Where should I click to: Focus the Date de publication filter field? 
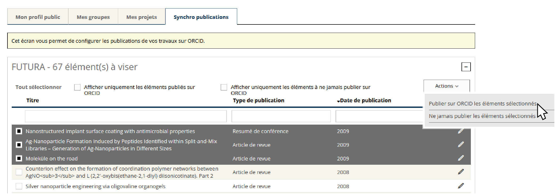click(x=379, y=116)
